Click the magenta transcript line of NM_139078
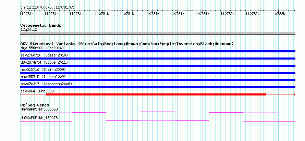305x141 pixels. [x=158, y=121]
